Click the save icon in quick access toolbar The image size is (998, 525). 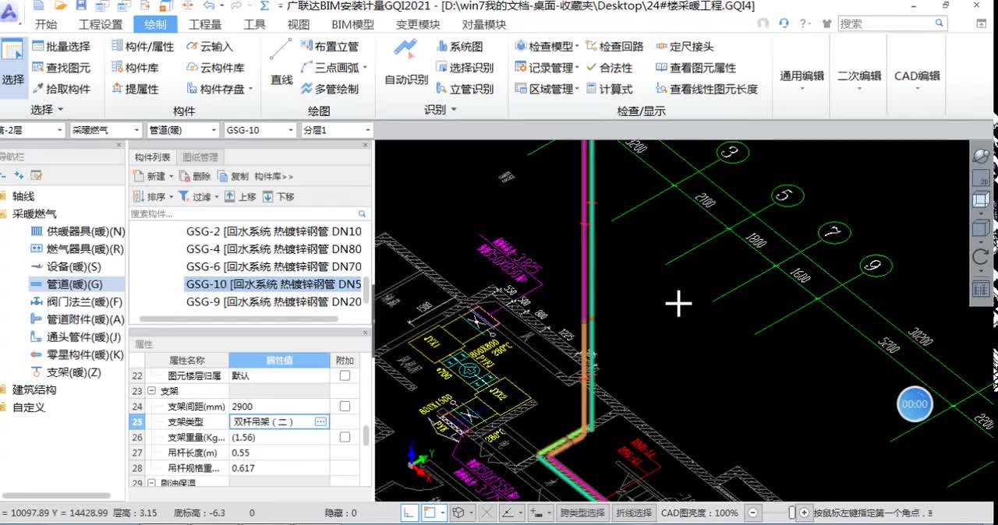coord(81,5)
